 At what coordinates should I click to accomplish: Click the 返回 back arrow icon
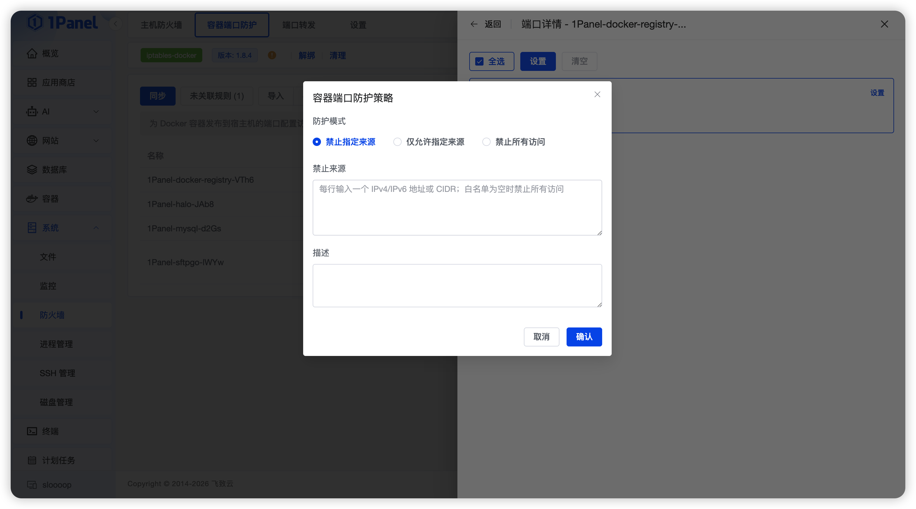click(474, 24)
